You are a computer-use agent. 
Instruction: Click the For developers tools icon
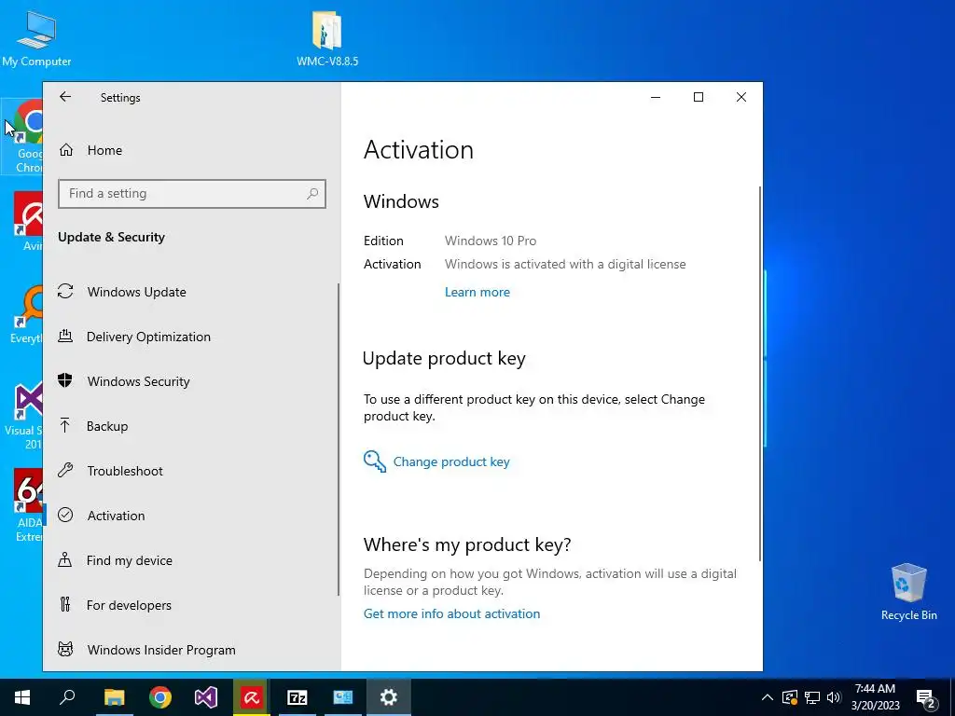point(65,604)
